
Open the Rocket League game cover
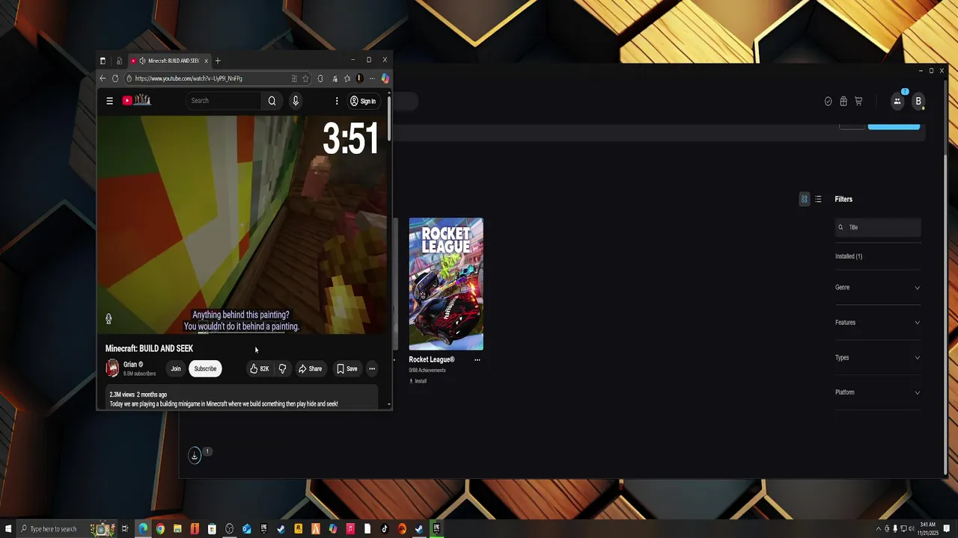pos(446,284)
